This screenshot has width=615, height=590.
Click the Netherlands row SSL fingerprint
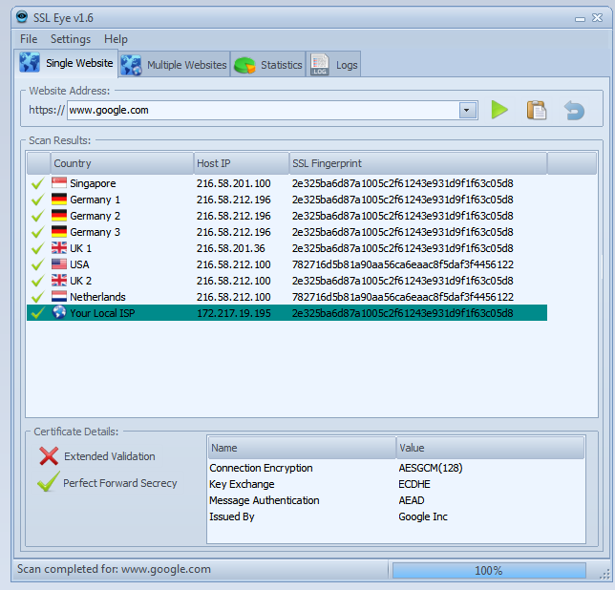(x=402, y=297)
